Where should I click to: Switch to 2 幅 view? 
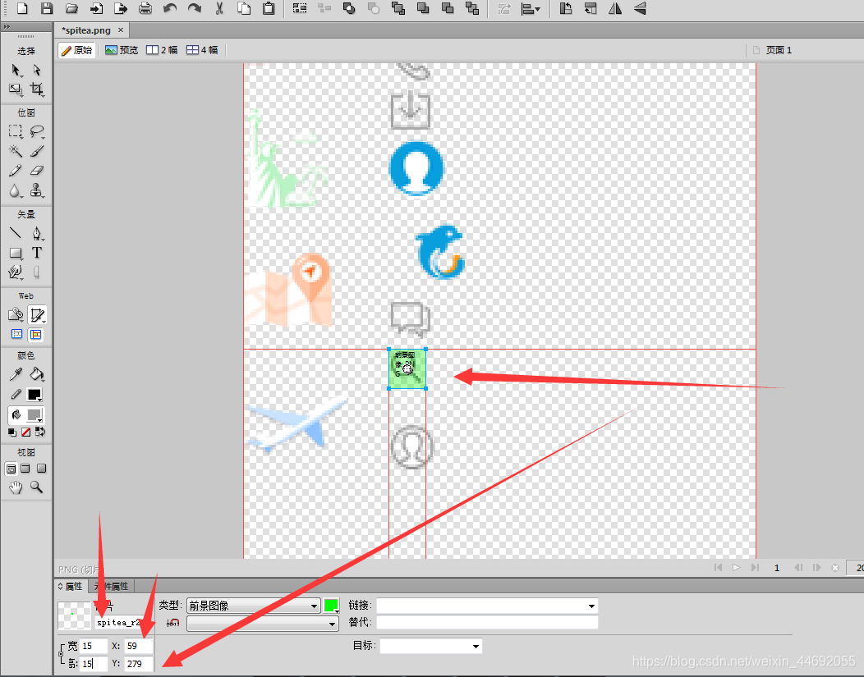pos(162,50)
